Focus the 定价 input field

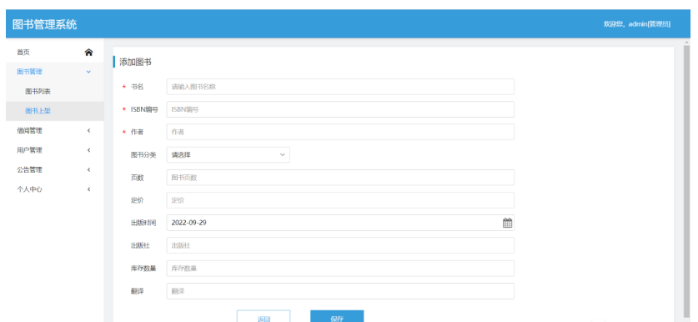tap(340, 200)
